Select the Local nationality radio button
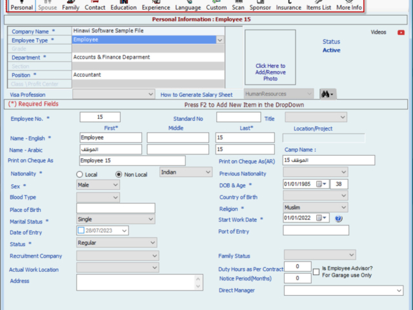 [80, 174]
